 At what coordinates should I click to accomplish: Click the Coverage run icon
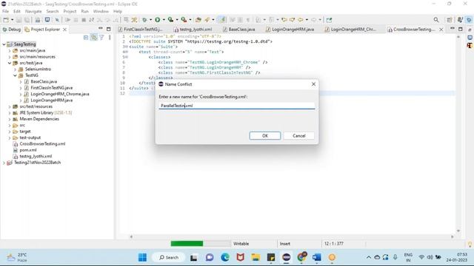pos(171,20)
